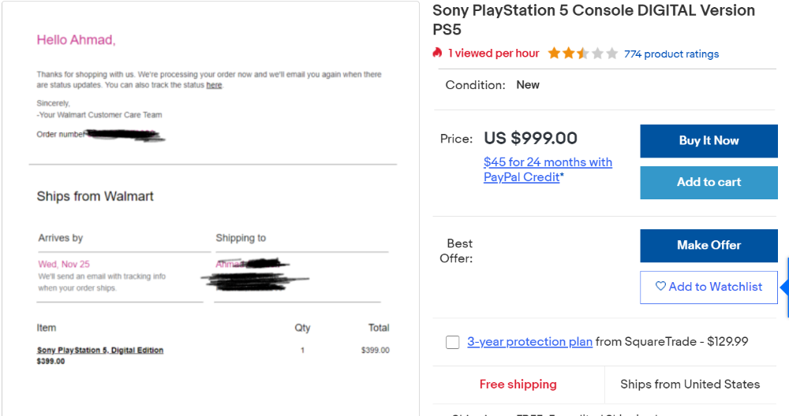Viewport: 789px width, 416px height.
Task: Click the star rating icons
Action: coord(583,54)
